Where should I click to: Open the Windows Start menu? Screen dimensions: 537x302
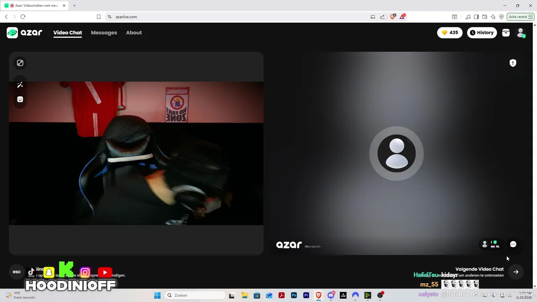tap(157, 295)
